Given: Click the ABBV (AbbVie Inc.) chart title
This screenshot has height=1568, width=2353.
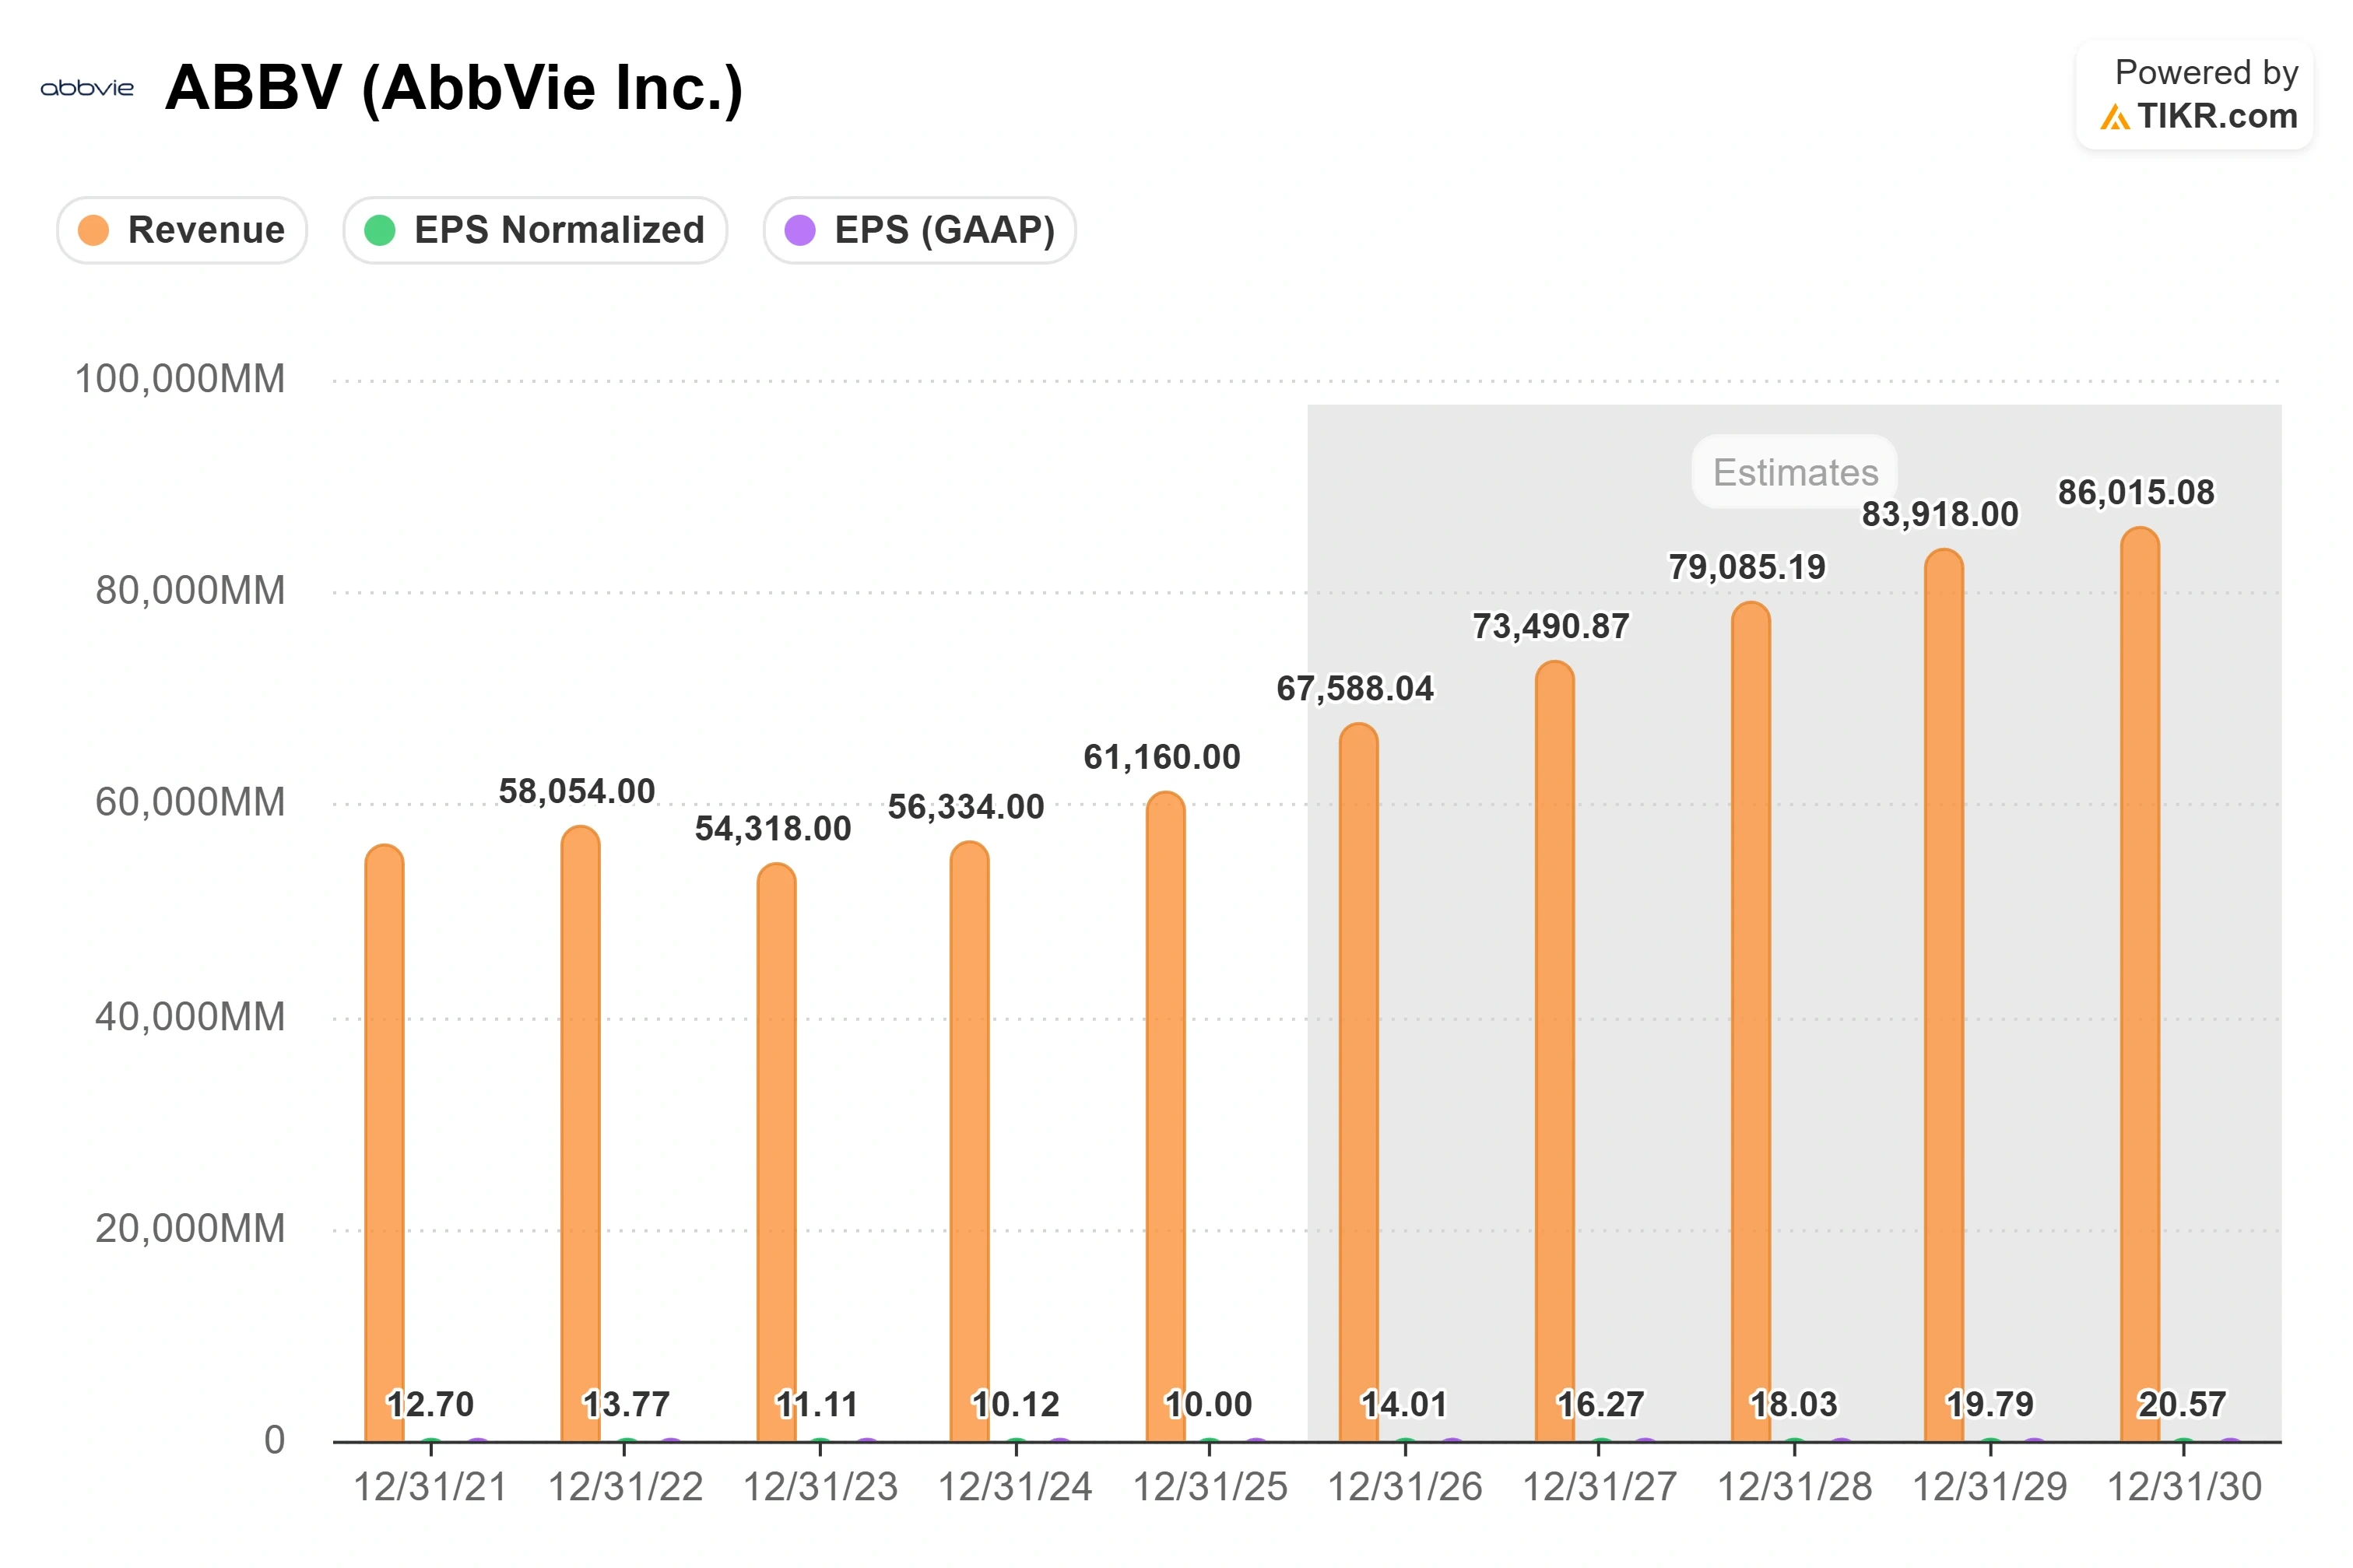Looking at the screenshot, I should point(454,88).
